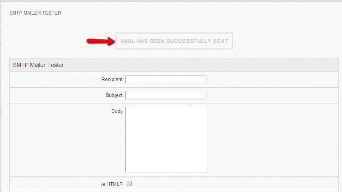
Task: Click the SMTP Mailer Tester panel header
Action: (x=174, y=65)
